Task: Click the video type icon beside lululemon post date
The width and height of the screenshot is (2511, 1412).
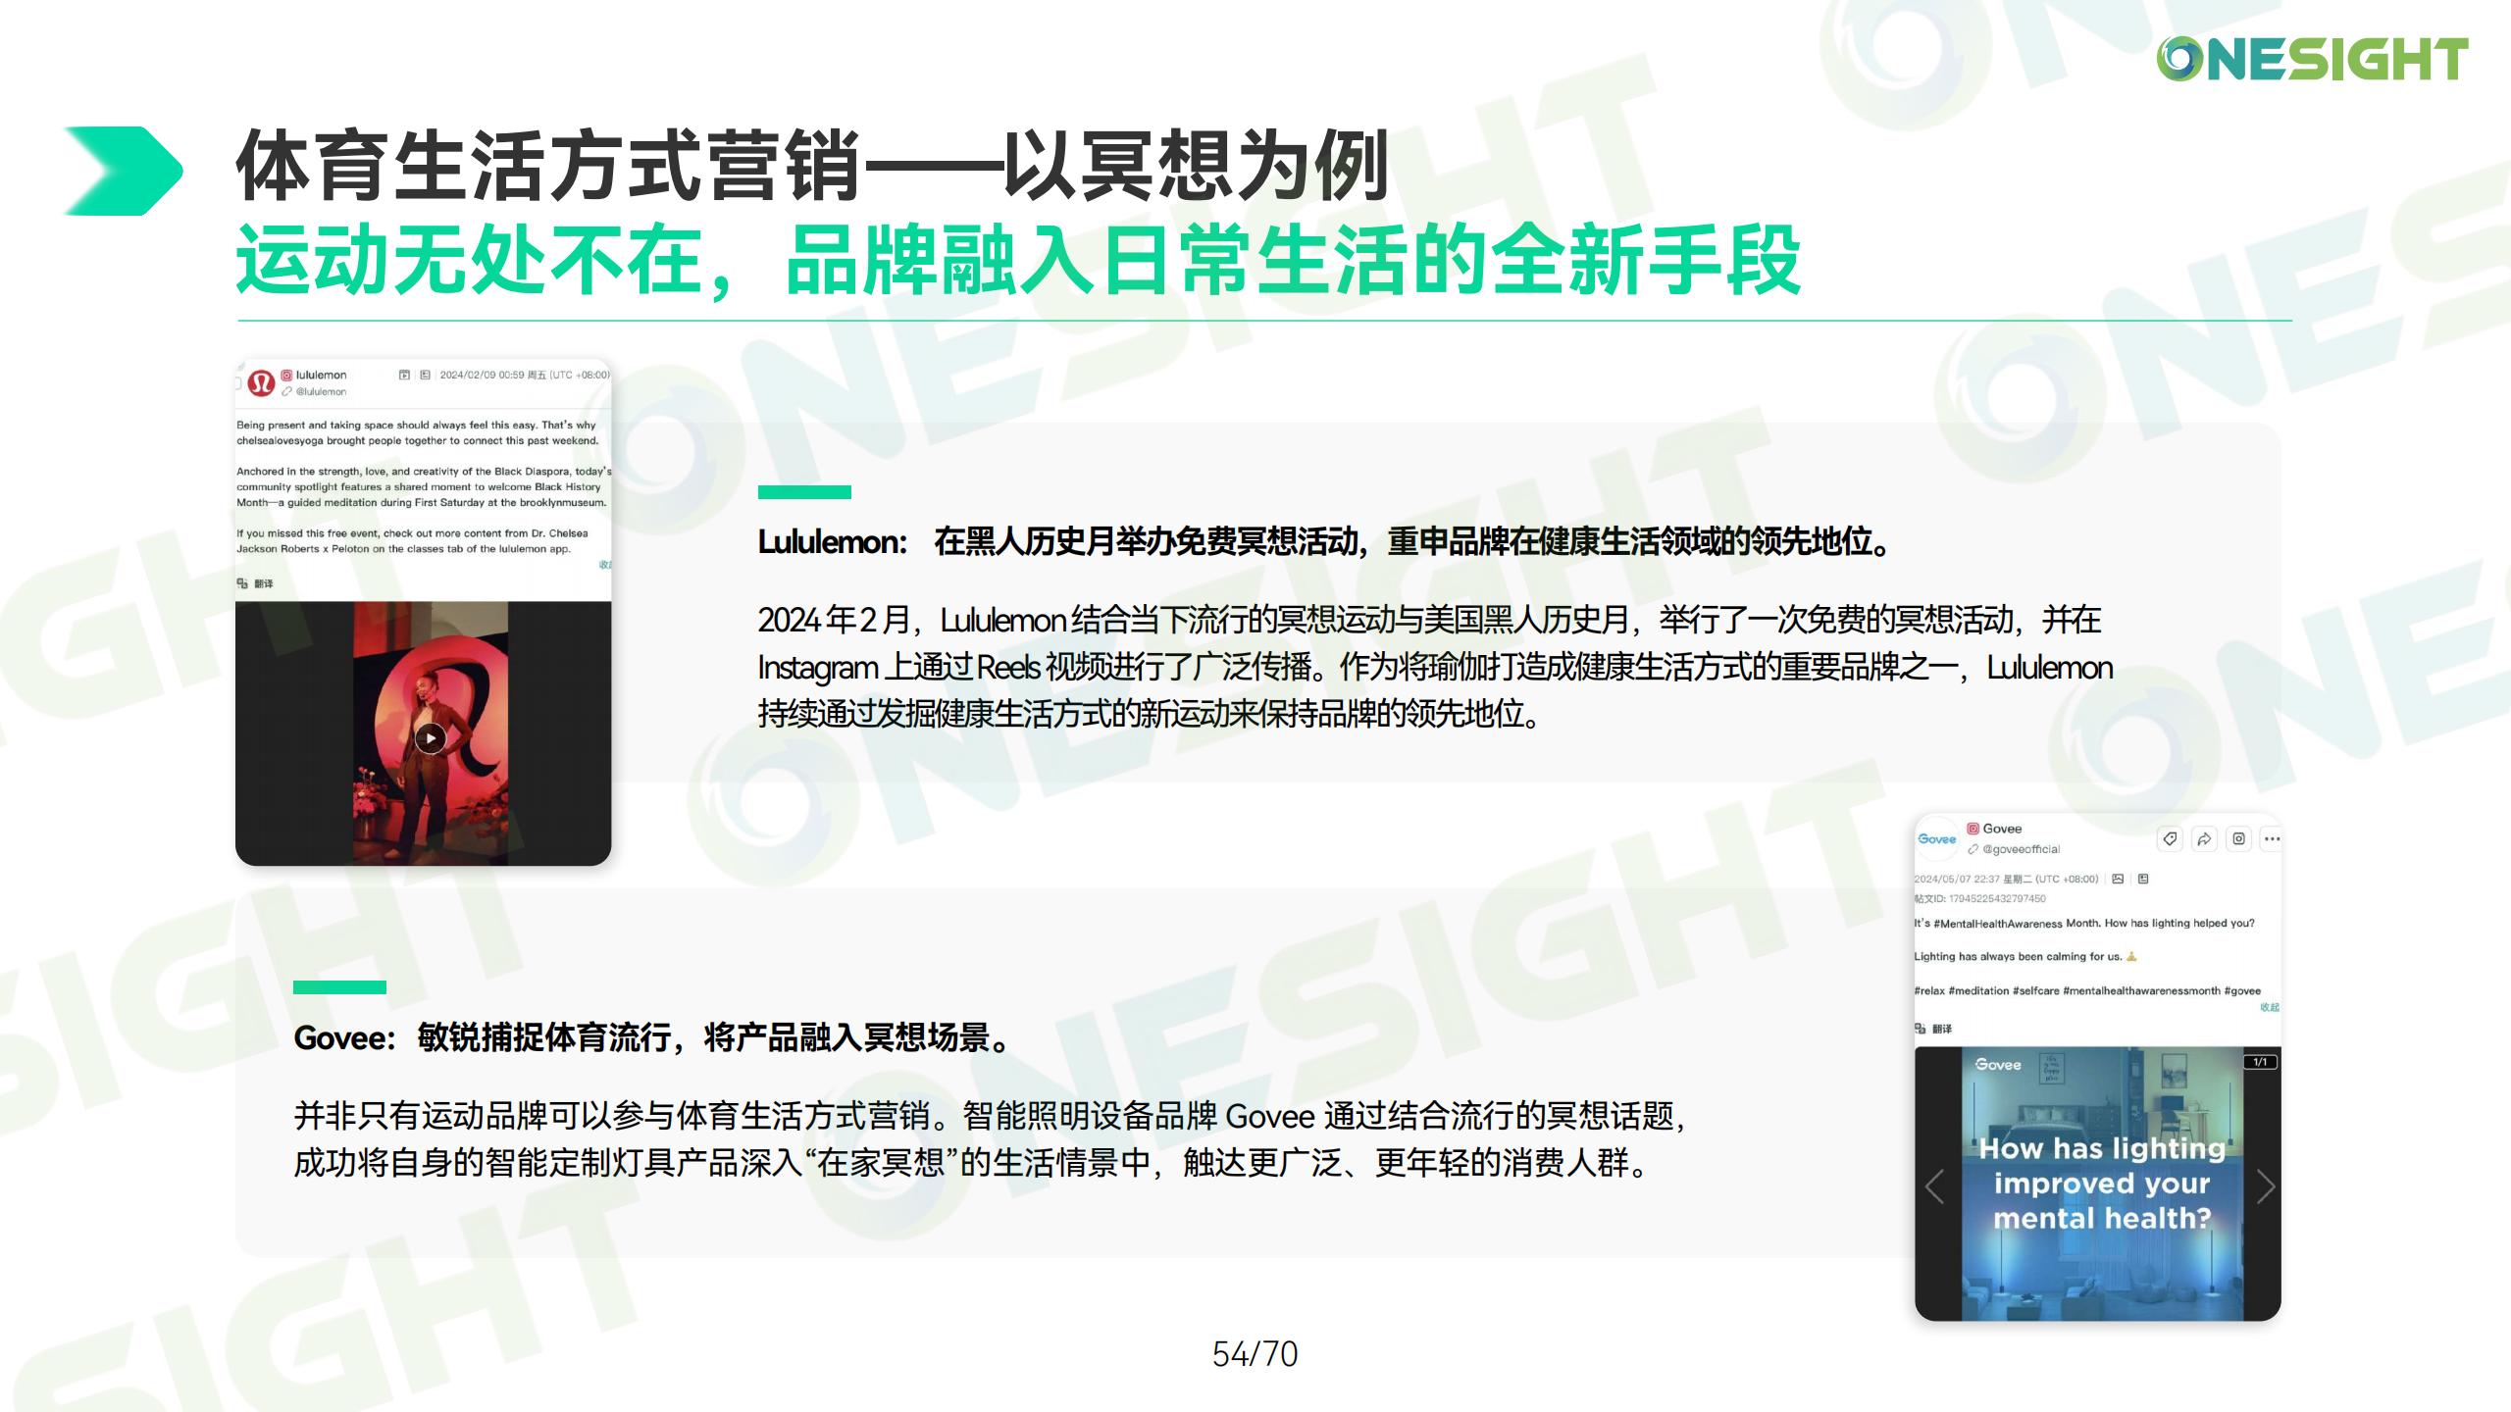Action: click(404, 375)
